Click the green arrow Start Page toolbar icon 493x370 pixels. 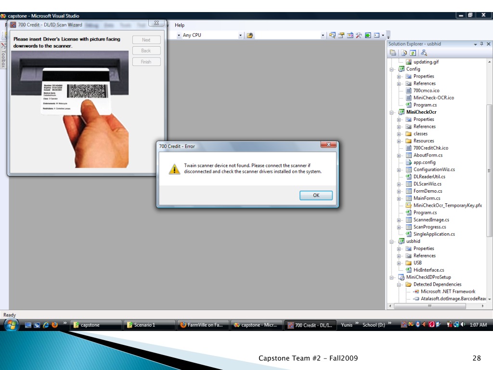tap(368, 35)
